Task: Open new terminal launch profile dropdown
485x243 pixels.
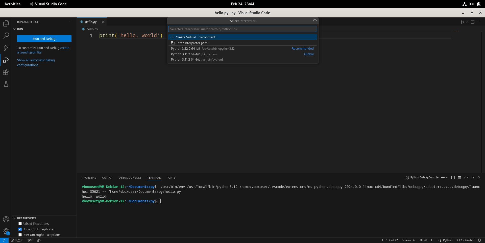Action: 447,178
